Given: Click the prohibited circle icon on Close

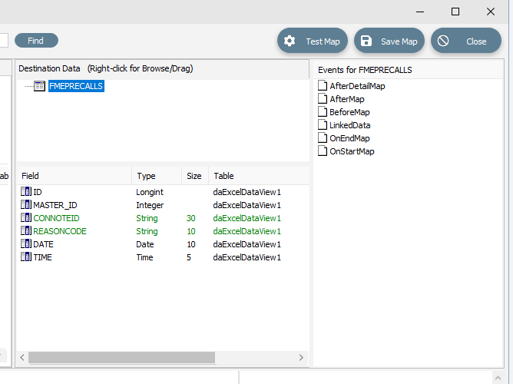Looking at the screenshot, I should coord(443,41).
